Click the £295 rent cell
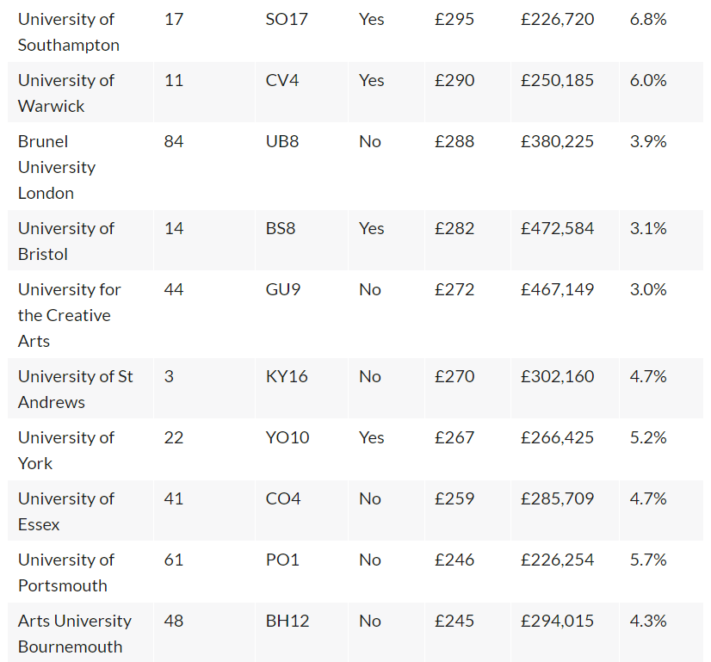711x662 pixels. tap(467, 32)
